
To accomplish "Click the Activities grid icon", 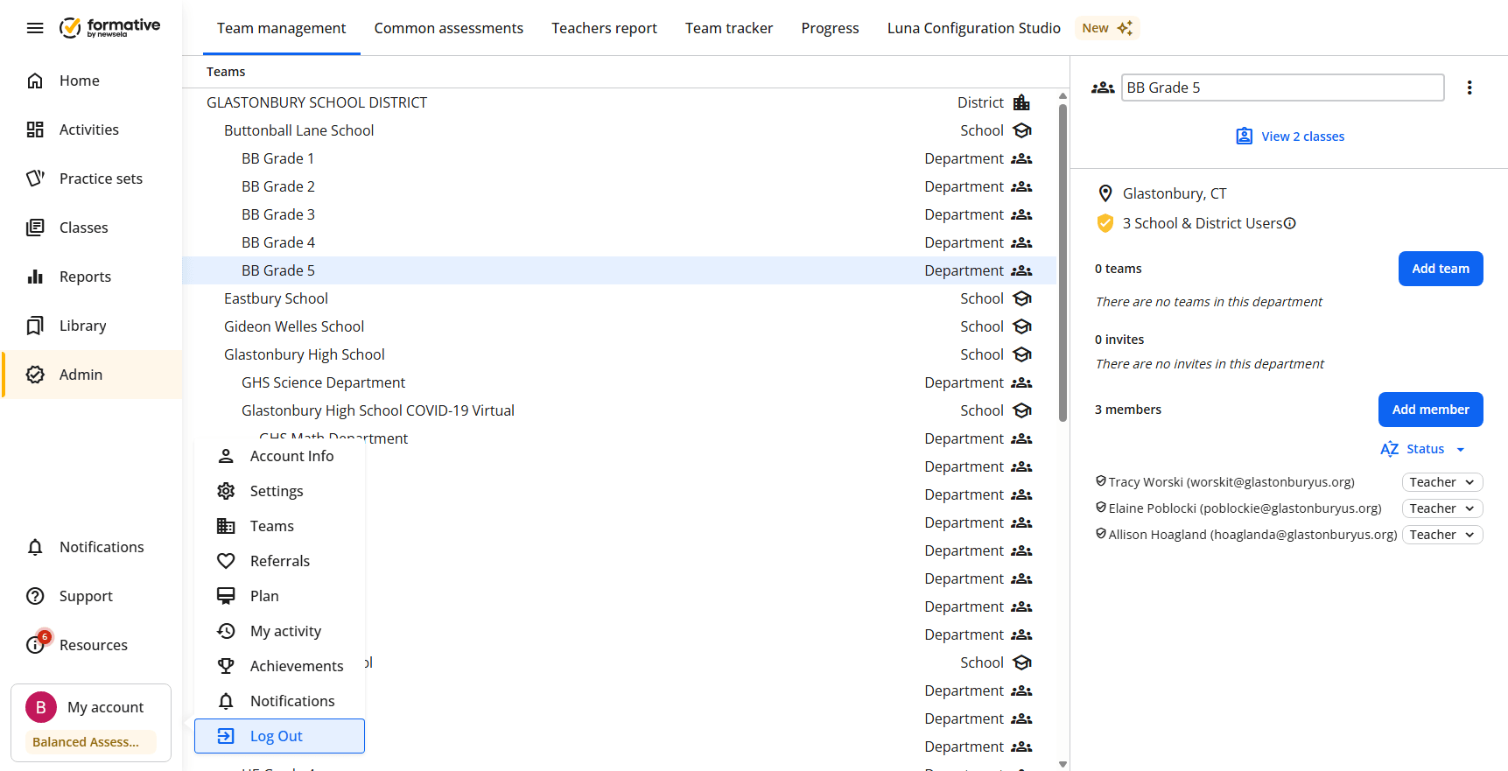I will (x=35, y=130).
